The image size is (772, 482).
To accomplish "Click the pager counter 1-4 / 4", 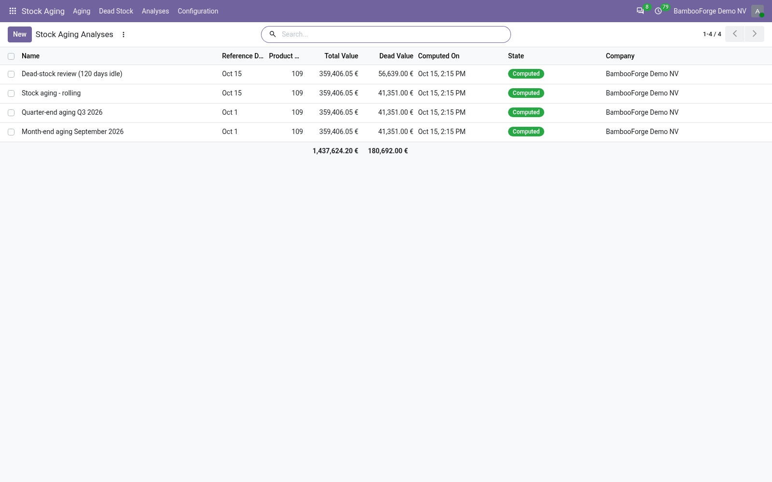I will (712, 34).
